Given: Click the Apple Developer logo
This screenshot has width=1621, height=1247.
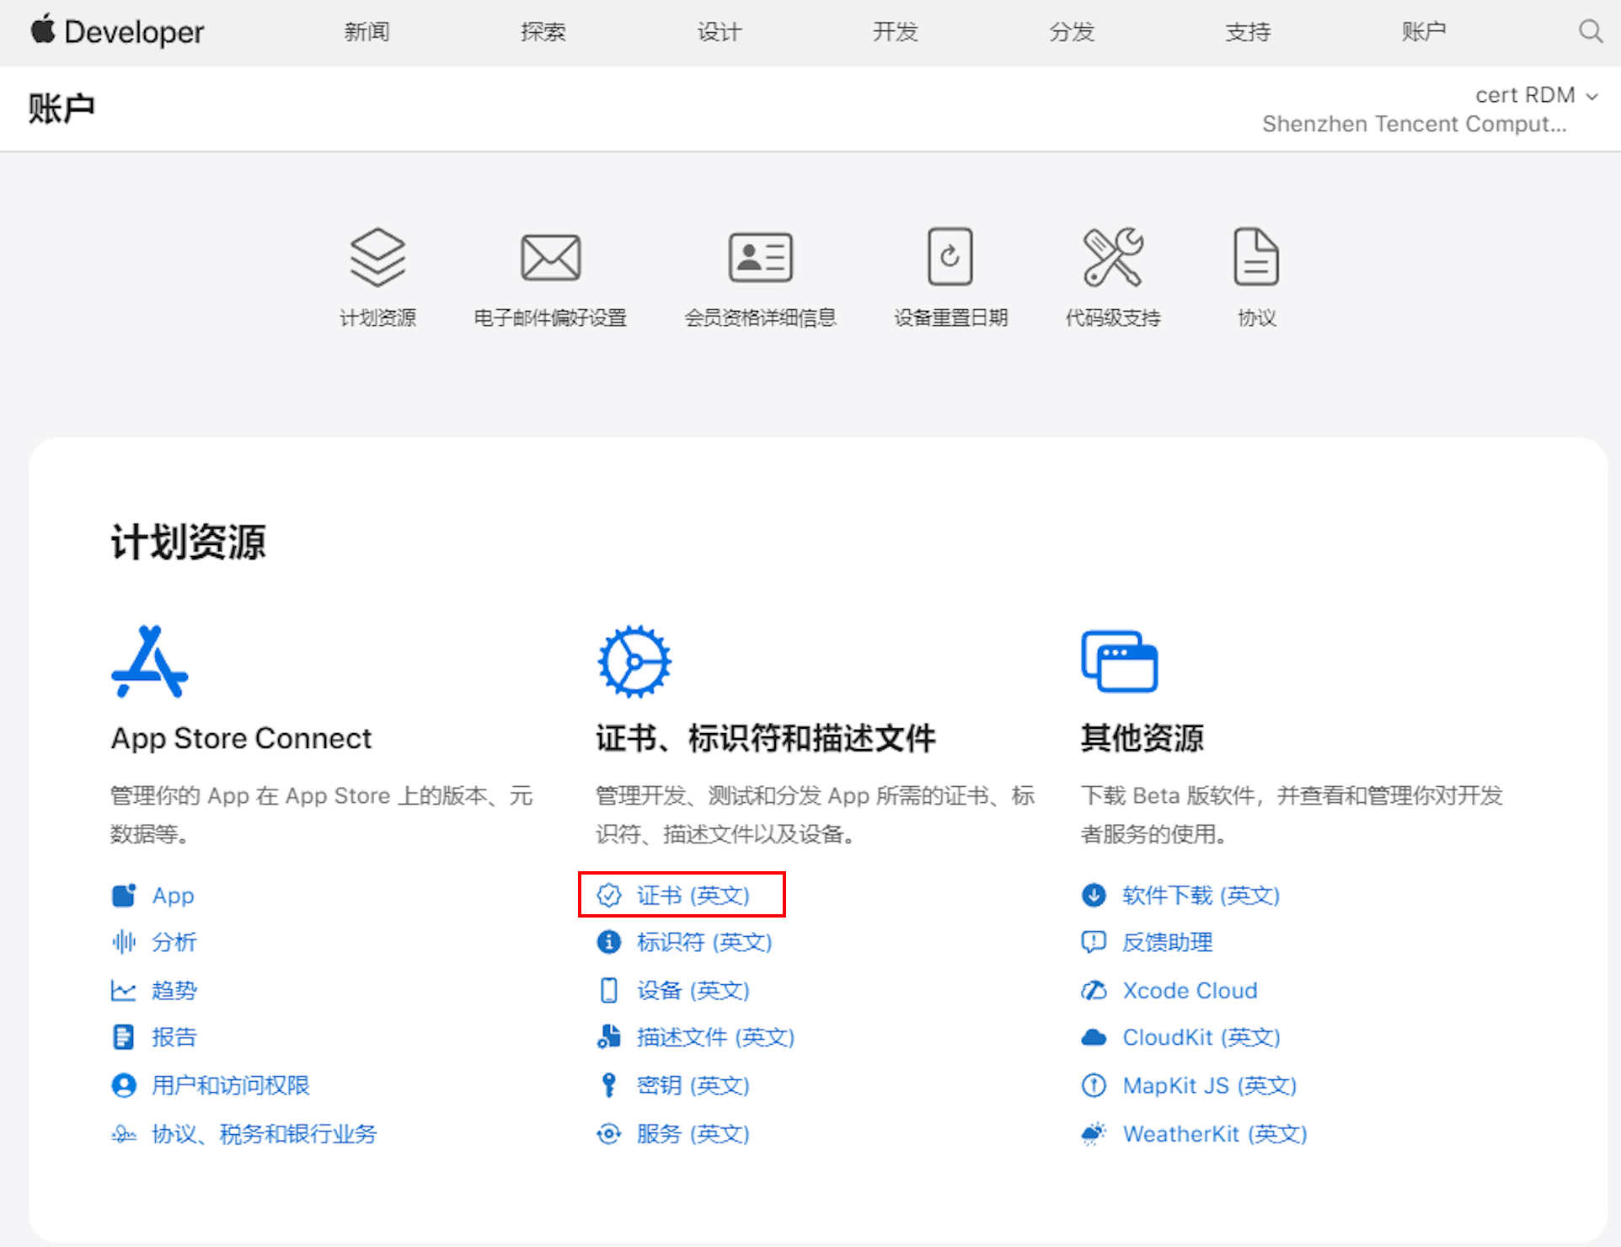Looking at the screenshot, I should [116, 31].
